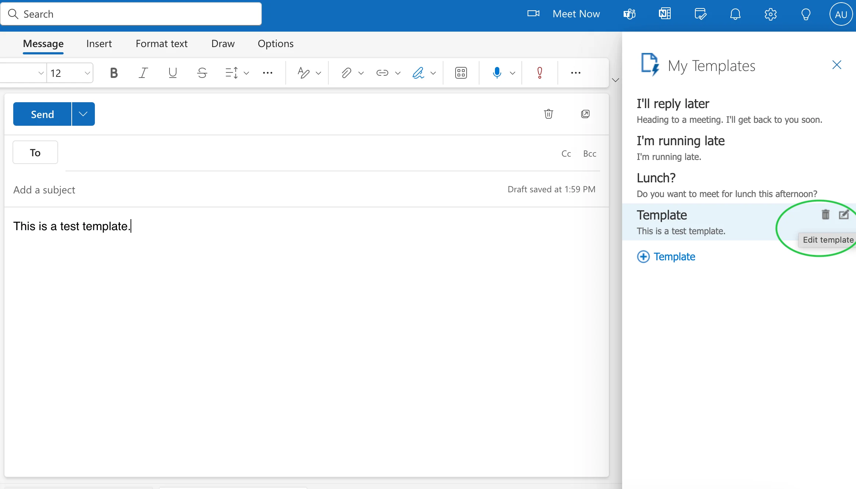Open the apps grid icon

tap(461, 73)
